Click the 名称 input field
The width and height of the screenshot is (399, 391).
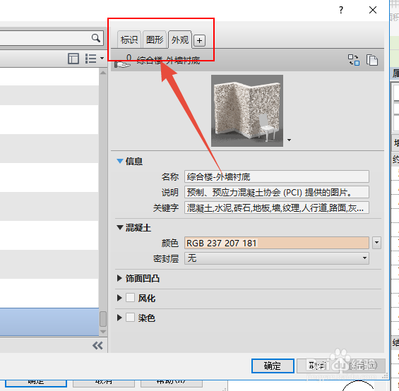coord(277,176)
